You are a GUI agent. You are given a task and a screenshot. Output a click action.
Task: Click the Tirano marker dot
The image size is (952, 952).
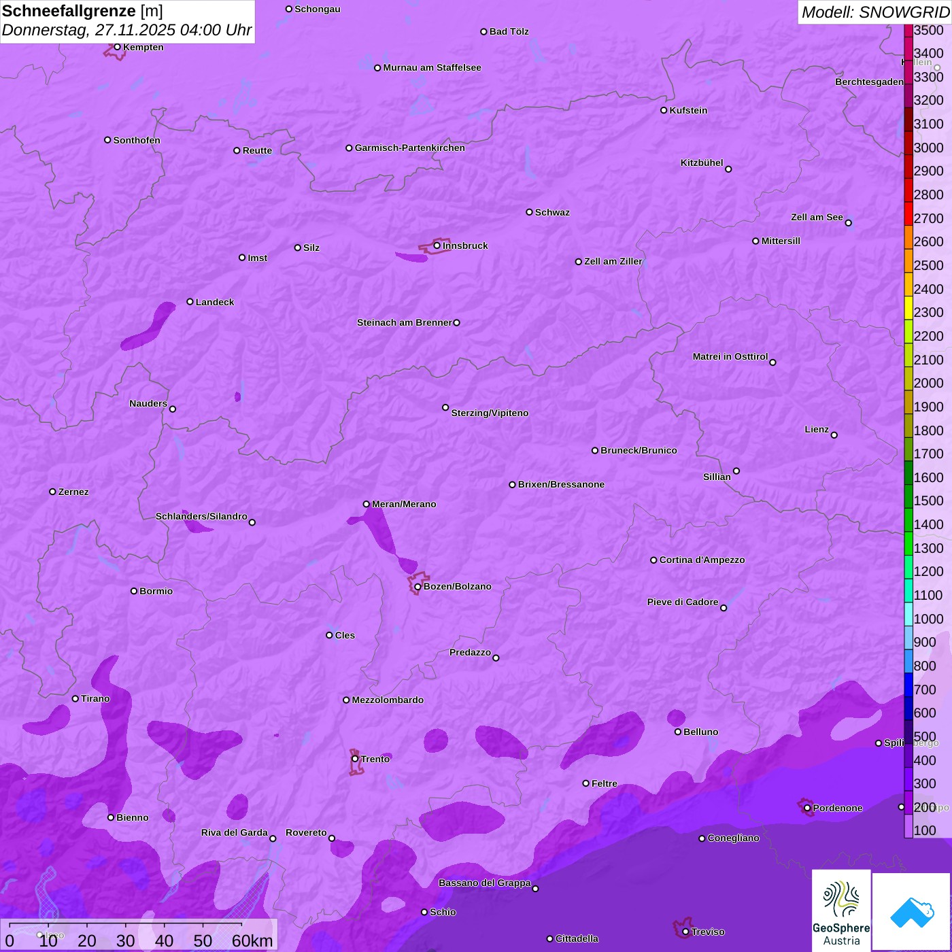(x=75, y=698)
